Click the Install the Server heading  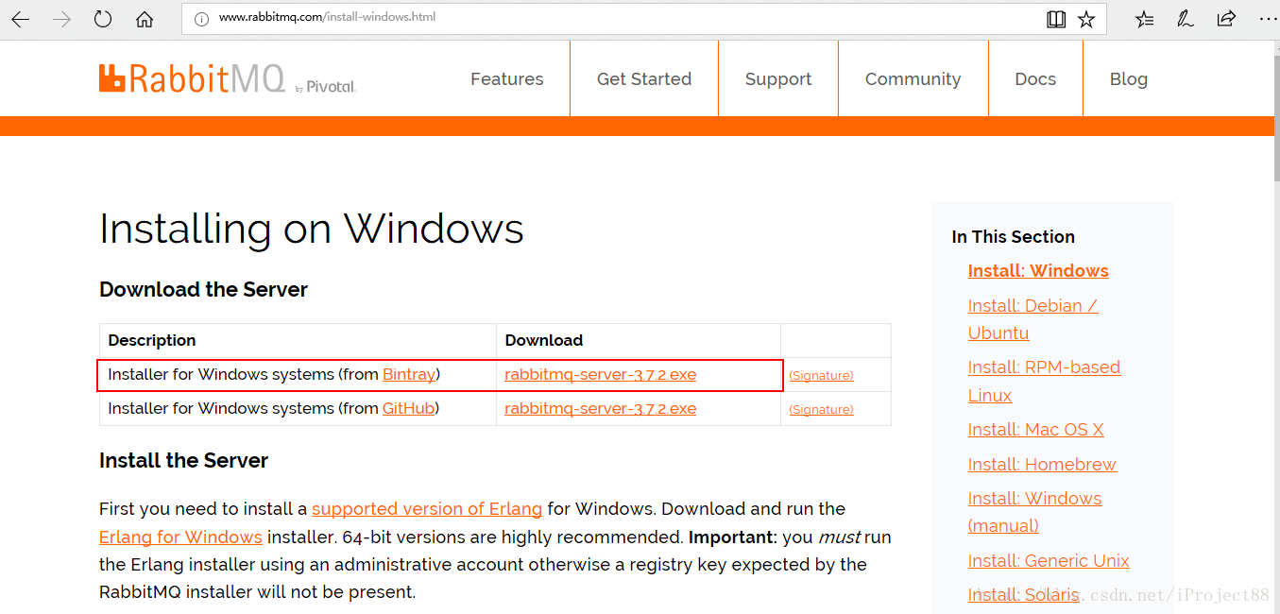tap(183, 461)
